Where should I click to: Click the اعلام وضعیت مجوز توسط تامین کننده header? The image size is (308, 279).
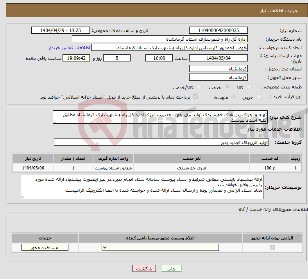pyautogui.click(x=160, y=238)
